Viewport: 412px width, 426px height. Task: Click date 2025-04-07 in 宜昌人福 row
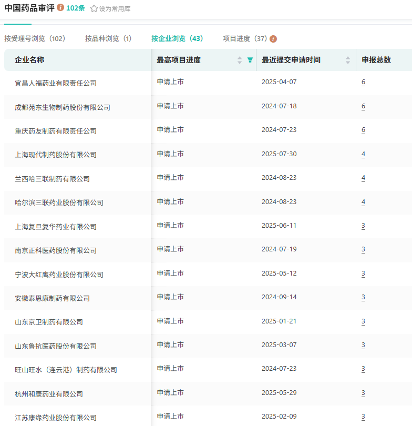point(279,82)
